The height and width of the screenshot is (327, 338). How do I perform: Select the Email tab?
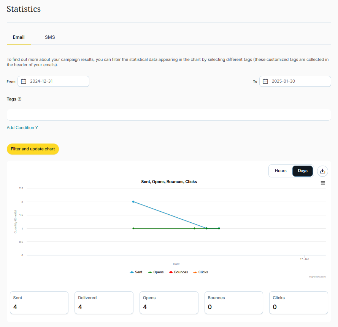click(x=19, y=37)
